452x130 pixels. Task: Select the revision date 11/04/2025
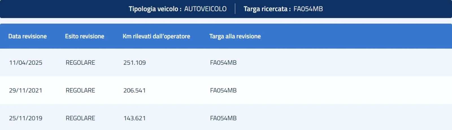coord(26,63)
